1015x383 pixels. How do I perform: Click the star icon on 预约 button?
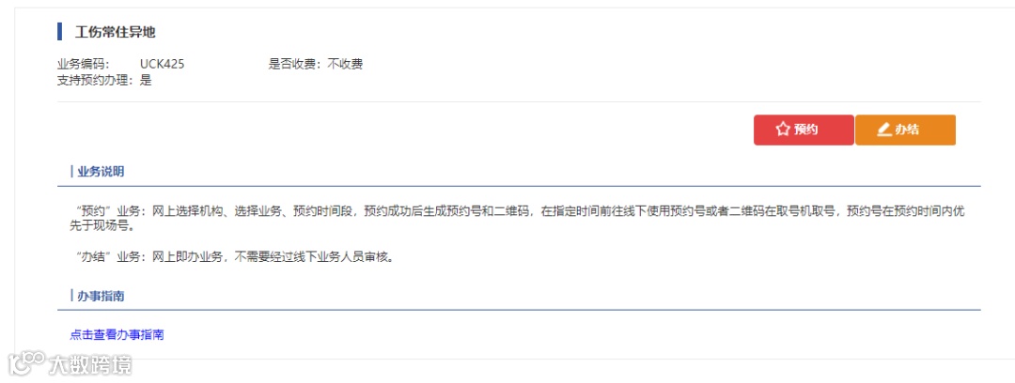click(x=783, y=130)
